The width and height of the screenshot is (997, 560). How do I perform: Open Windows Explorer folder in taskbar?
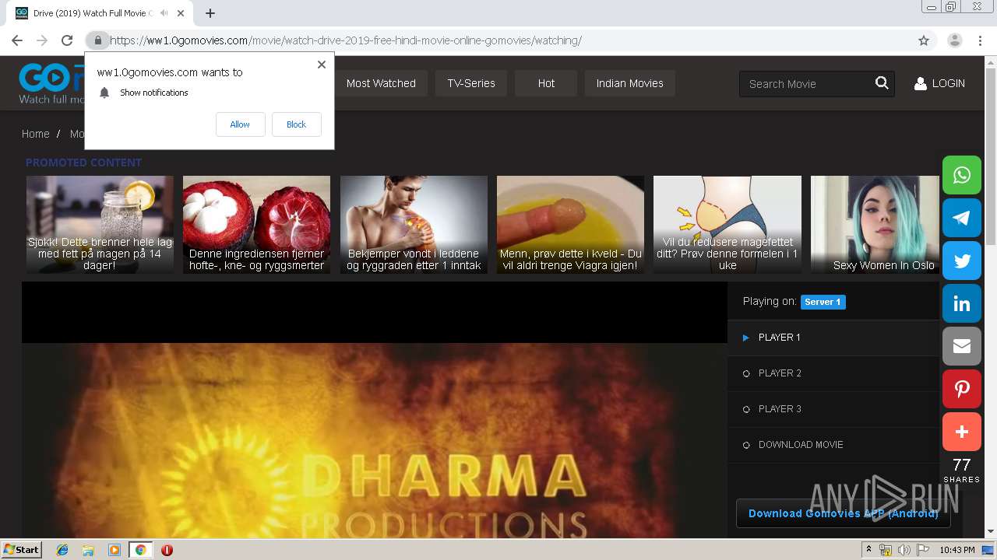point(88,550)
